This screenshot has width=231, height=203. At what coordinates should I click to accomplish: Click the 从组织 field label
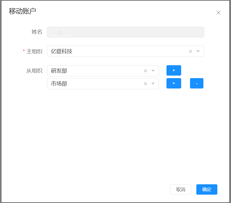click(x=34, y=71)
